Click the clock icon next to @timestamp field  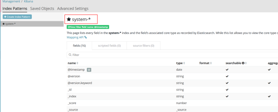tap(89, 70)
